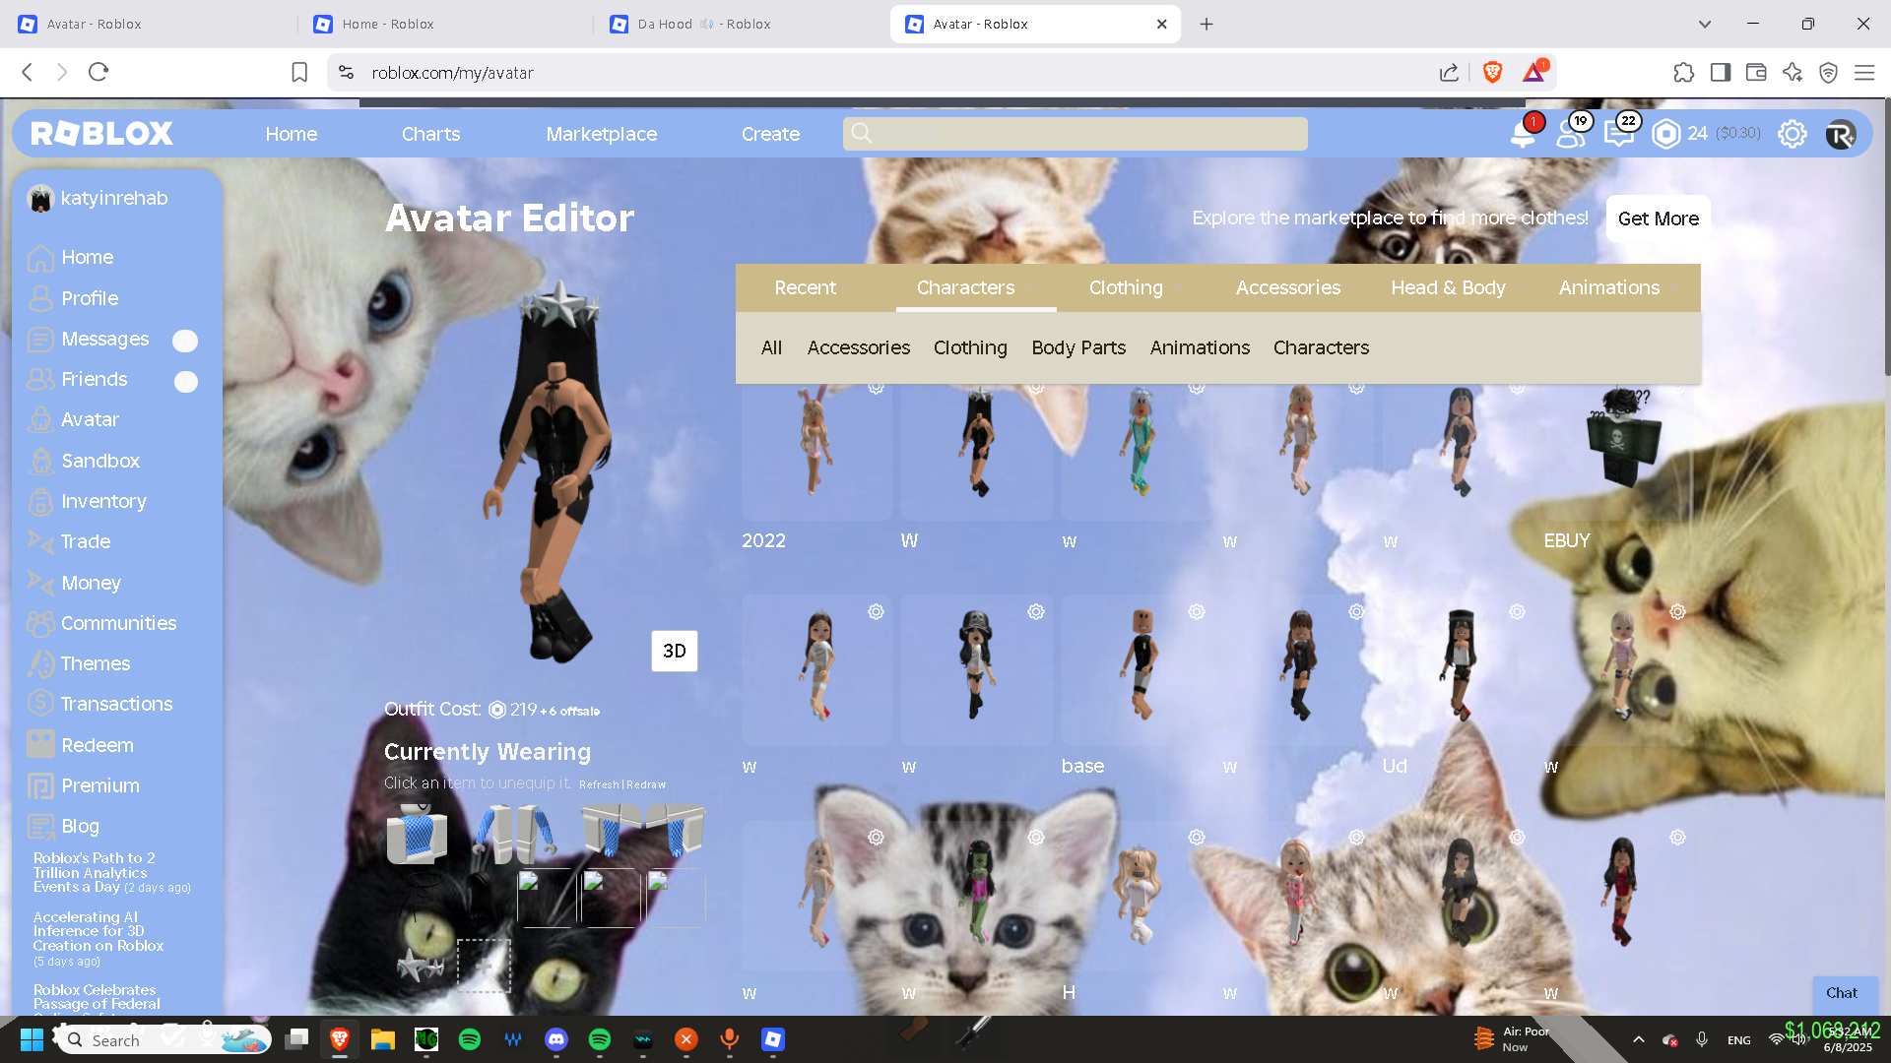
Task: Click the empty add-item slot
Action: [485, 966]
